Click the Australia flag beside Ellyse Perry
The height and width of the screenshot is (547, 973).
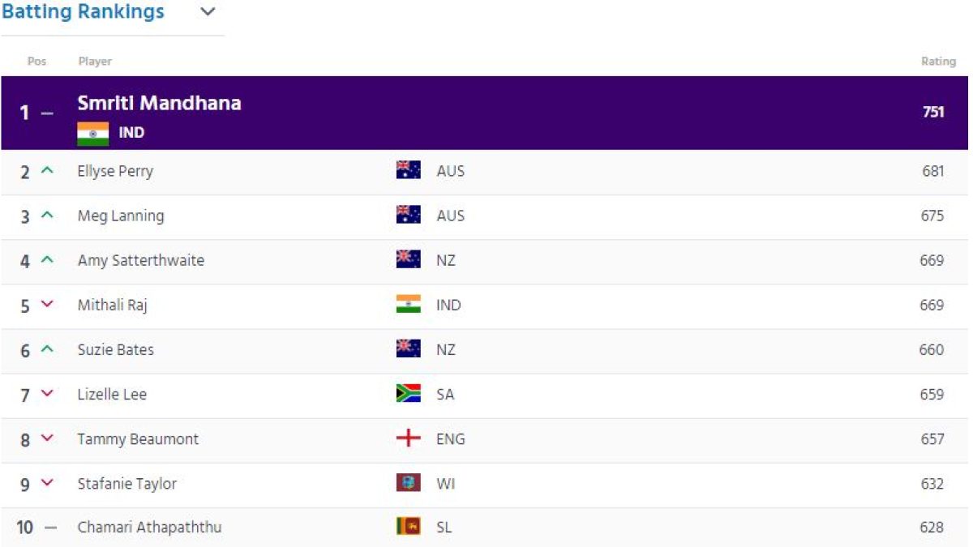408,170
